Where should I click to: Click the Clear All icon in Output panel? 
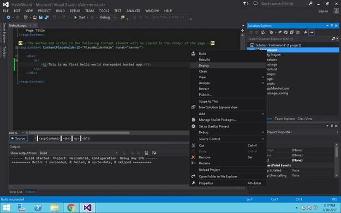(x=146, y=153)
